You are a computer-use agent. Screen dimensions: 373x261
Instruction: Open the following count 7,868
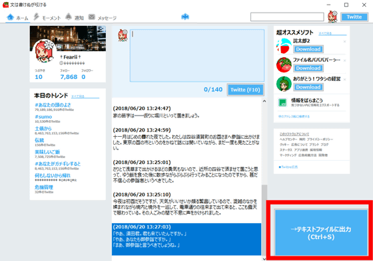[x=69, y=77]
